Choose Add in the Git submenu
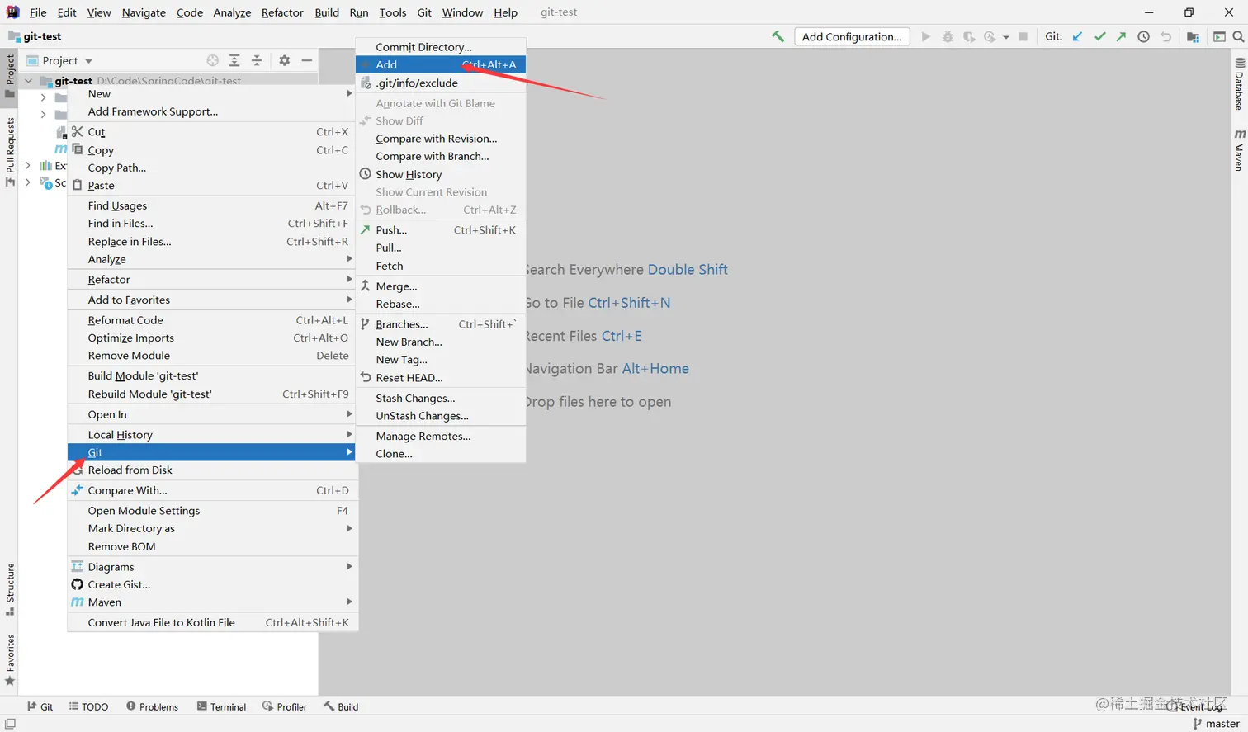This screenshot has width=1248, height=732. coord(441,64)
